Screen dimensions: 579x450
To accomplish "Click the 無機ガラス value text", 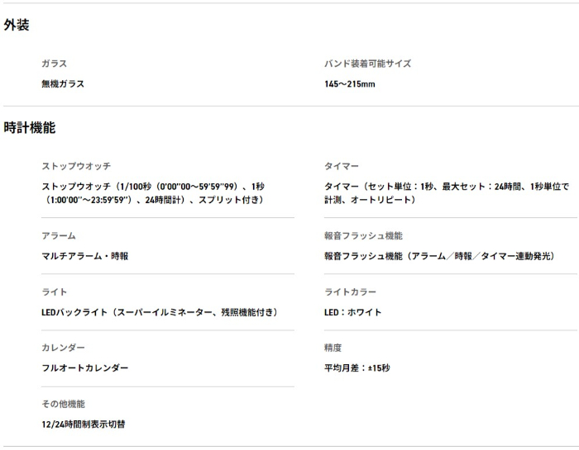I will 63,83.
